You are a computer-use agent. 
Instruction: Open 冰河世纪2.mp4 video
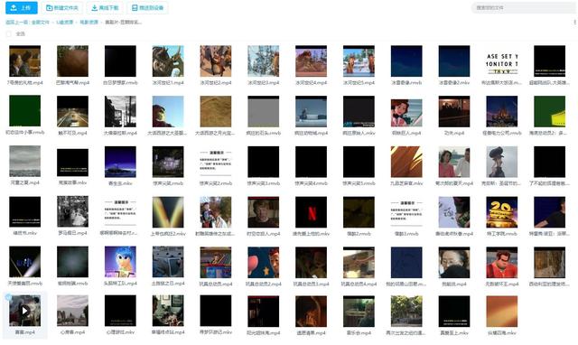pyautogui.click(x=216, y=61)
